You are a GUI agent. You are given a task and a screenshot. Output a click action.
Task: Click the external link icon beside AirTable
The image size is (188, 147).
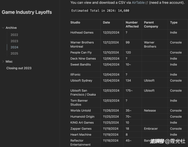[147, 3]
